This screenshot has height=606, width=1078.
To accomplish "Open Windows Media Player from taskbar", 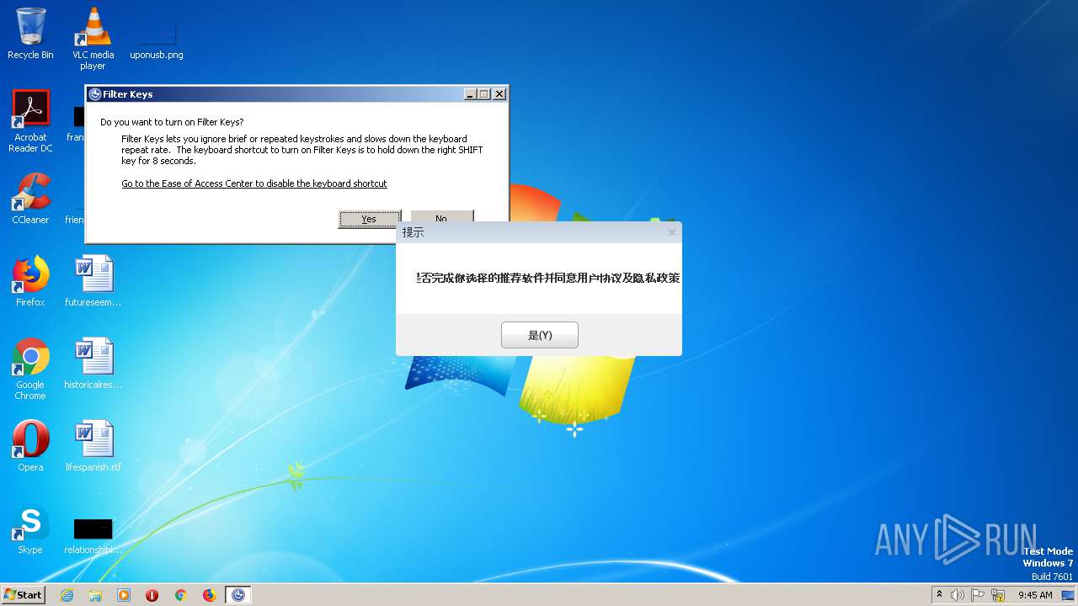I will 124,595.
